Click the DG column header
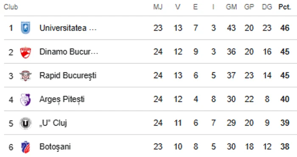The width and height of the screenshot is (297, 157). tap(267, 7)
